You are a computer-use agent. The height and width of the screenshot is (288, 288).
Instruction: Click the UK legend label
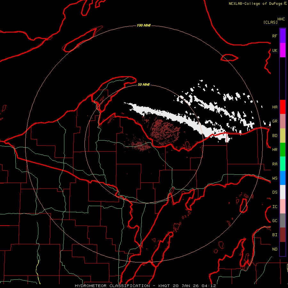point(275,51)
